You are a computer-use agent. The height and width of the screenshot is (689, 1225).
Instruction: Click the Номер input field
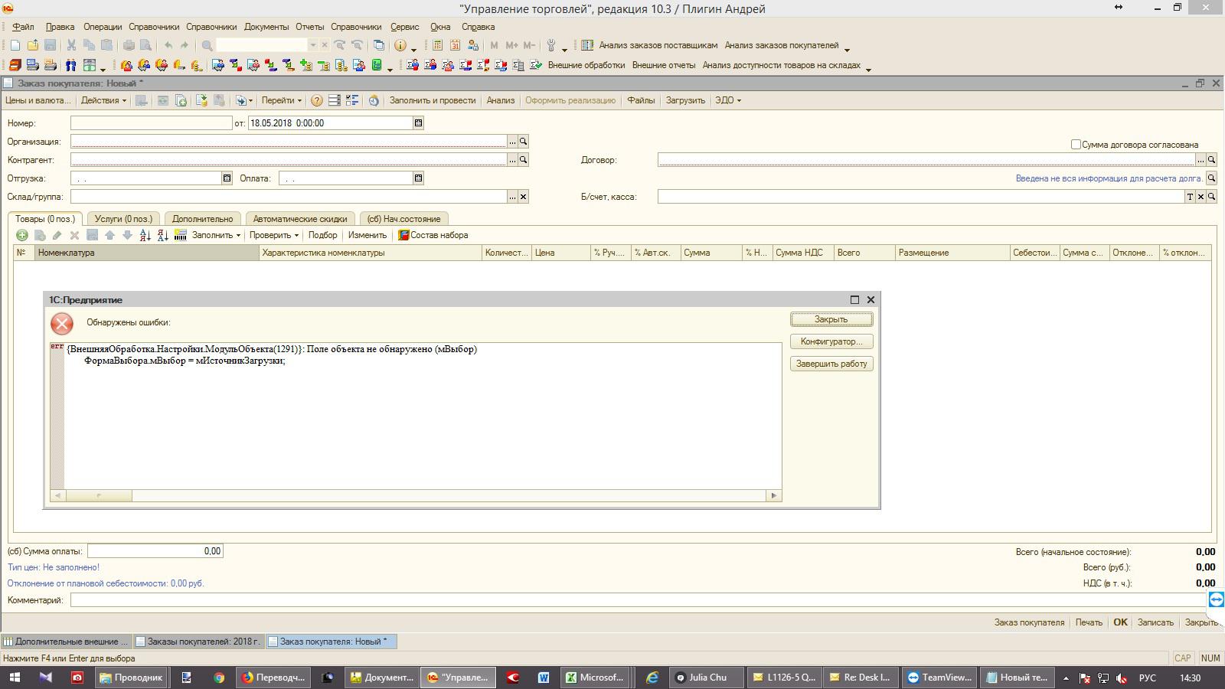pos(151,122)
